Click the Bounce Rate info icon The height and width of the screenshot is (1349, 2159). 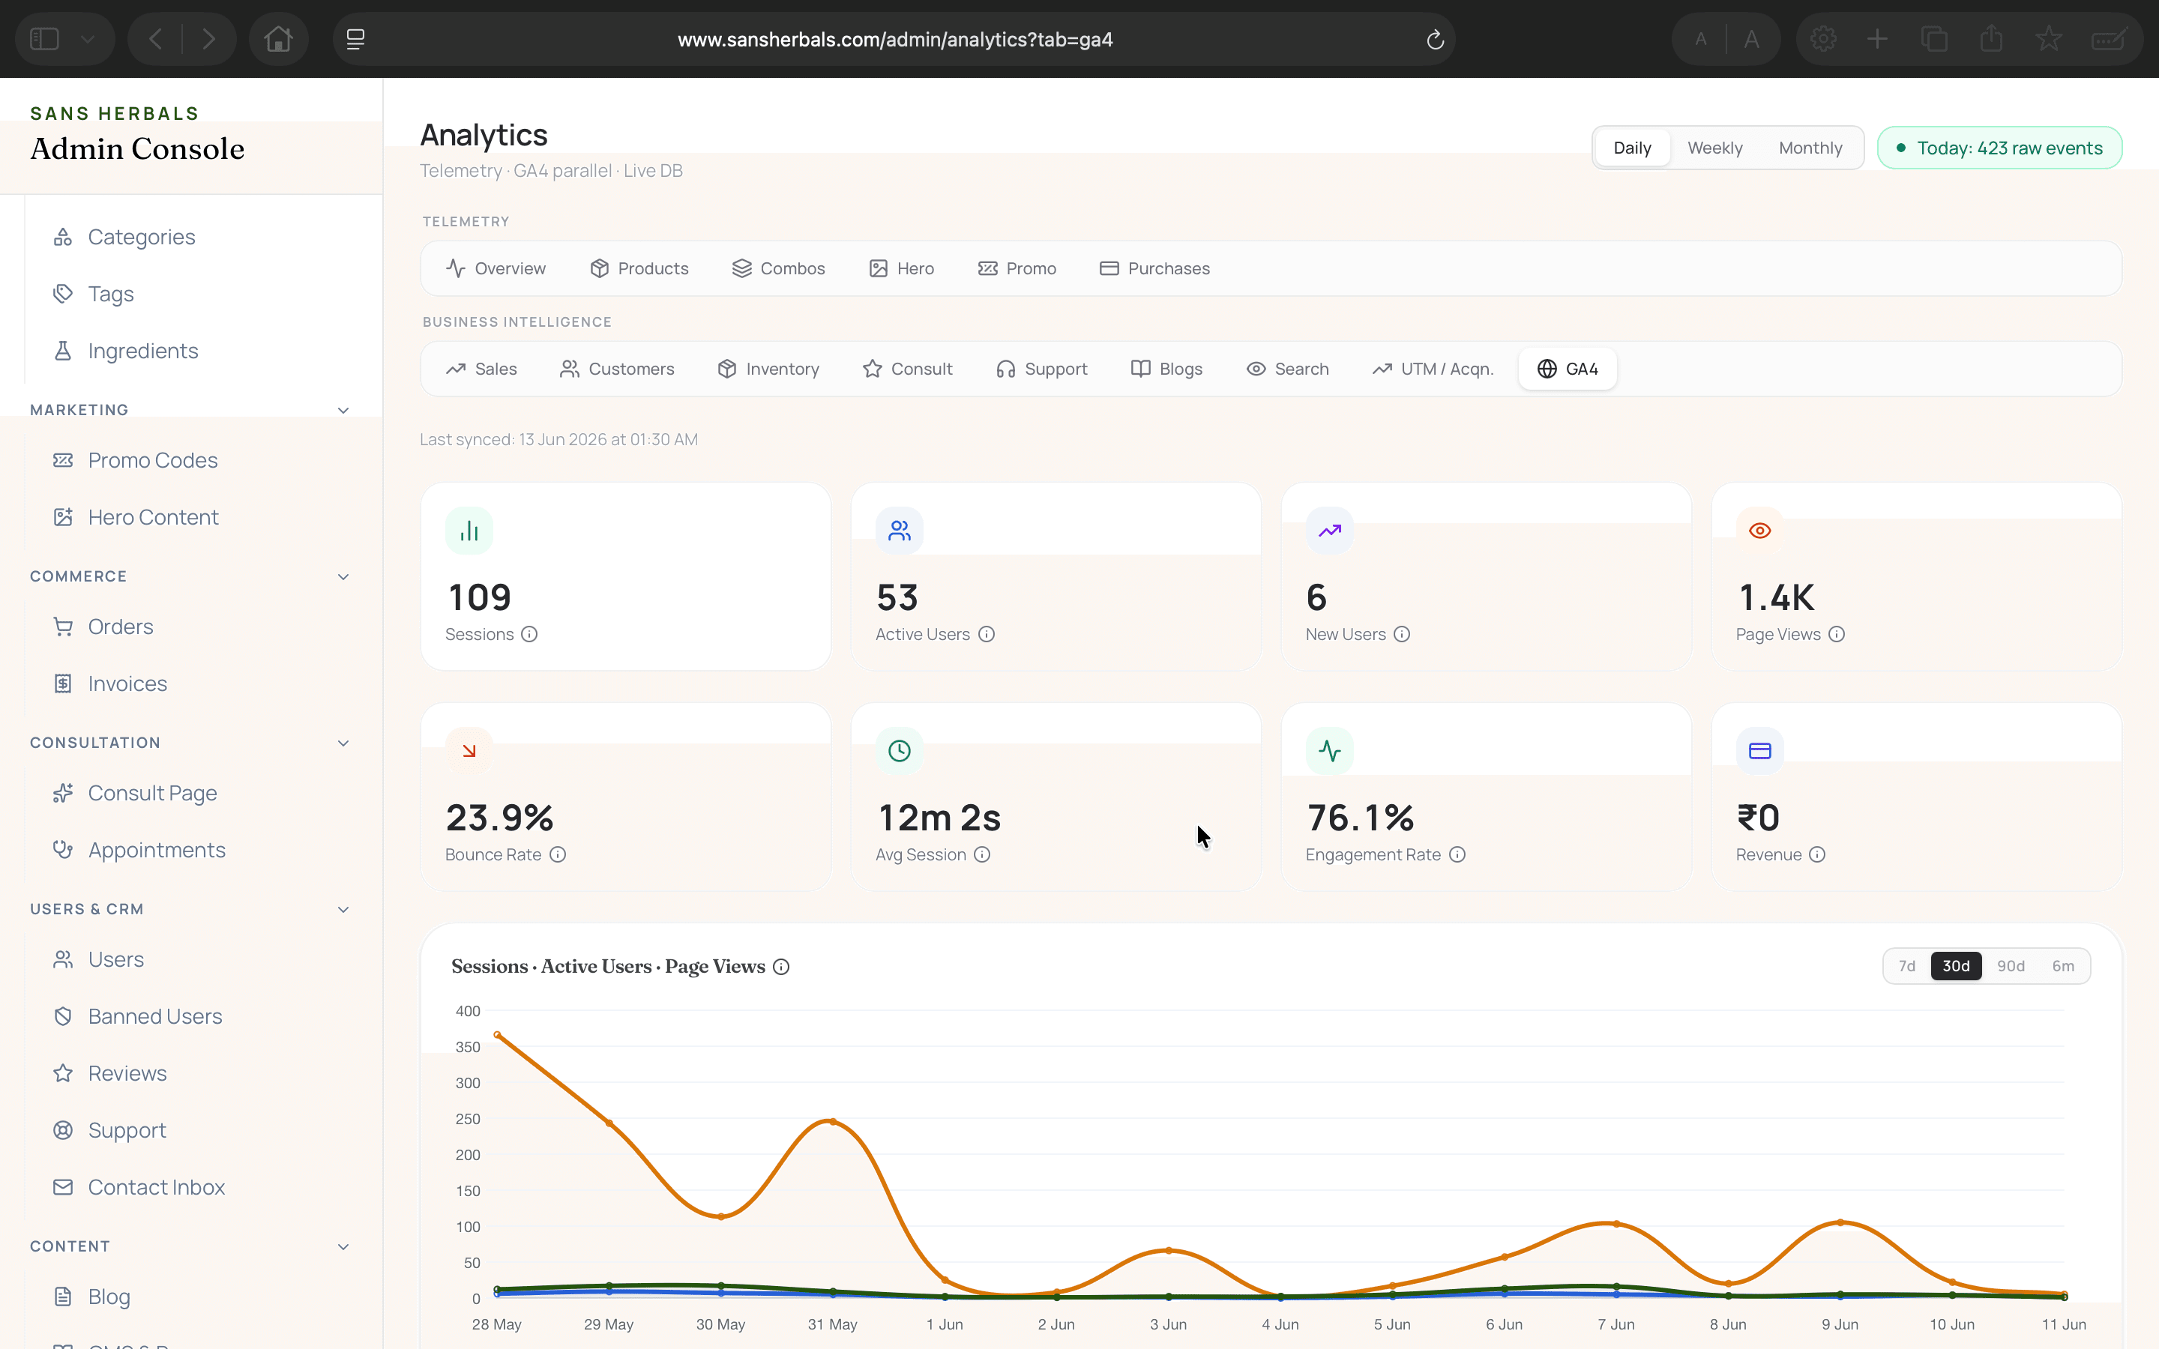(558, 854)
